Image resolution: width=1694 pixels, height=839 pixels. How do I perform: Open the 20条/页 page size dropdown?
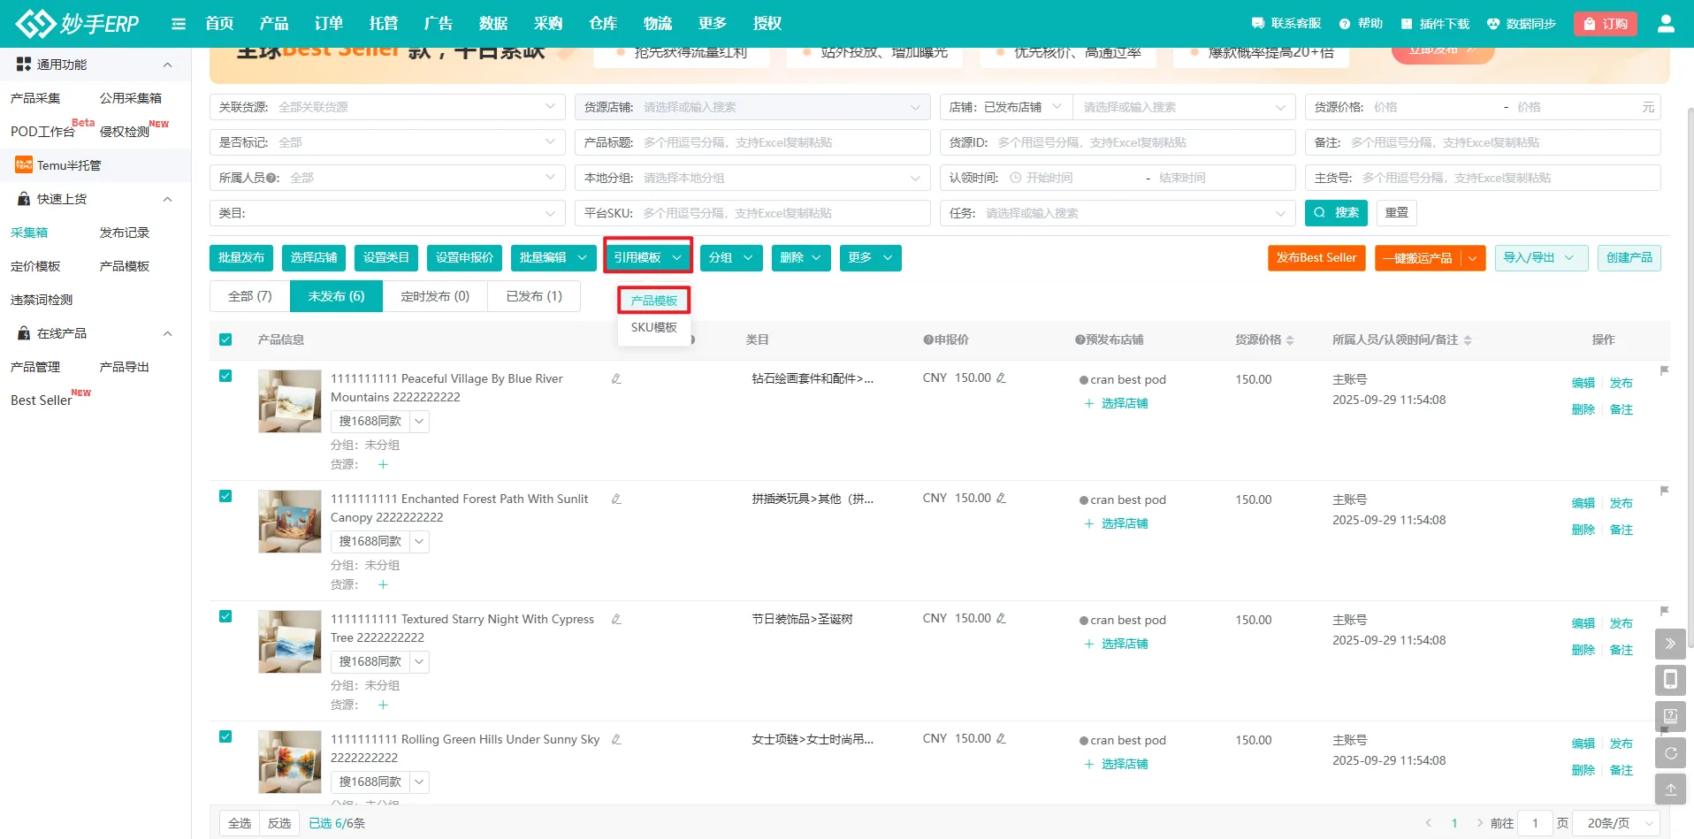click(1620, 823)
